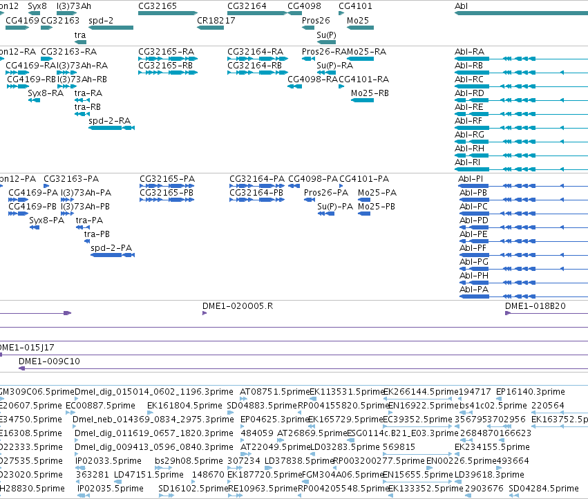Click the bs29h08.5prime EST label
This screenshot has height=499, width=588.
pos(189,460)
